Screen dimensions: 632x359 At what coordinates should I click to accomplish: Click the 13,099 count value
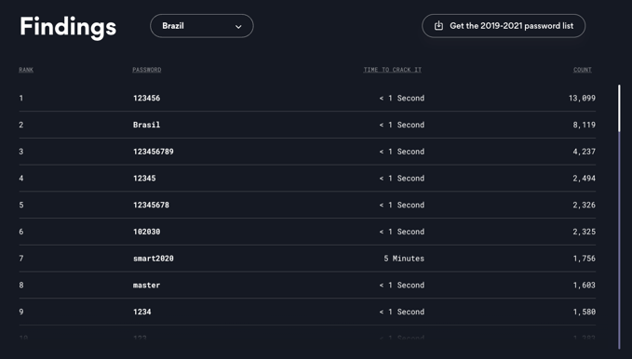pos(582,98)
